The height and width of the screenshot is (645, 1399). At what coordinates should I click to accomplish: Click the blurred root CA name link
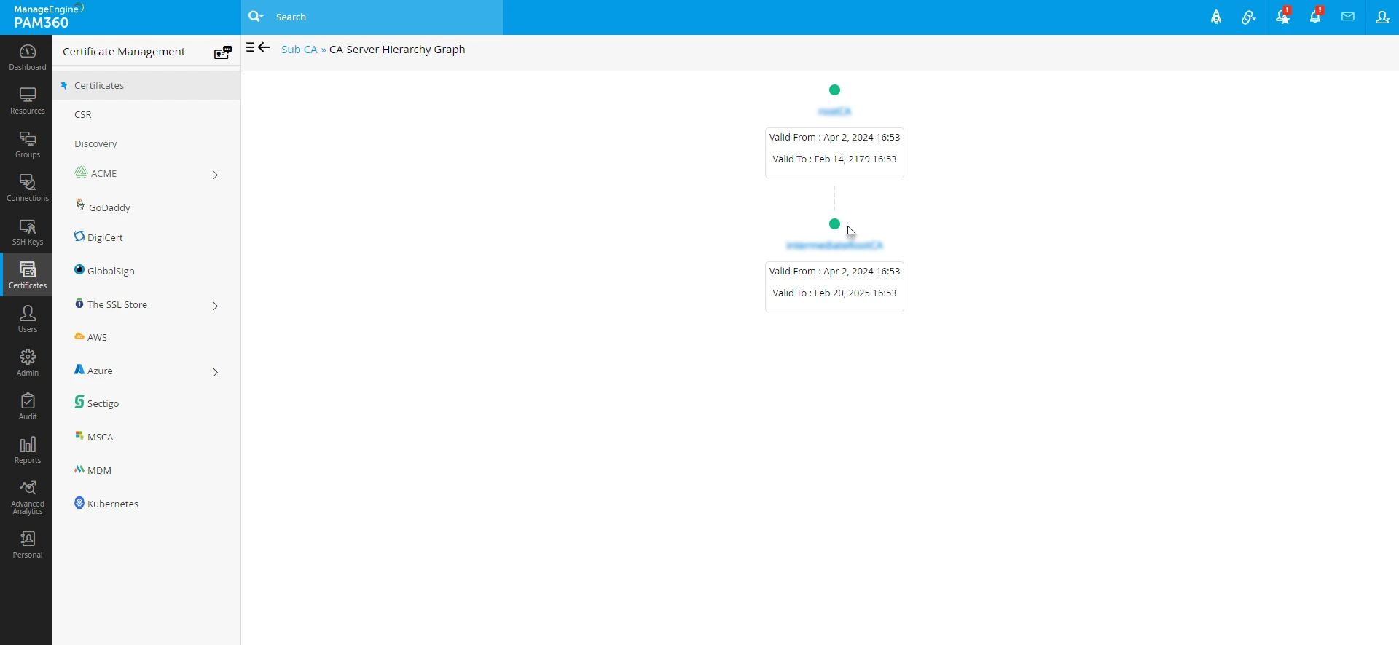[x=834, y=111]
